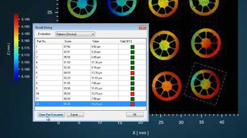
Task: Select part row 2 with score 92.51
Action: pyautogui.click(x=91, y=52)
